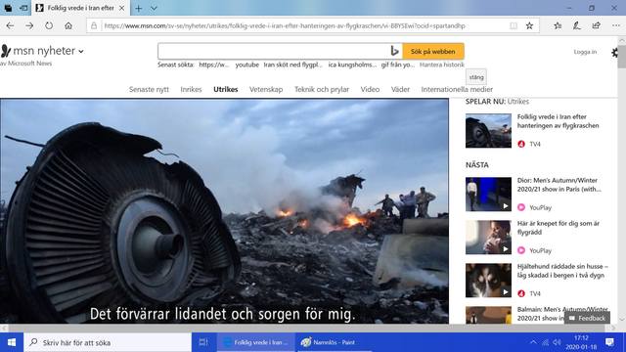Open the network icon in system tray
The height and width of the screenshot is (352, 626).
[545, 342]
